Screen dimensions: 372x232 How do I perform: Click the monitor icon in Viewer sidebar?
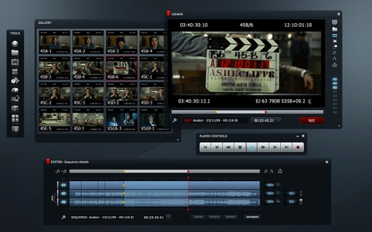click(334, 22)
